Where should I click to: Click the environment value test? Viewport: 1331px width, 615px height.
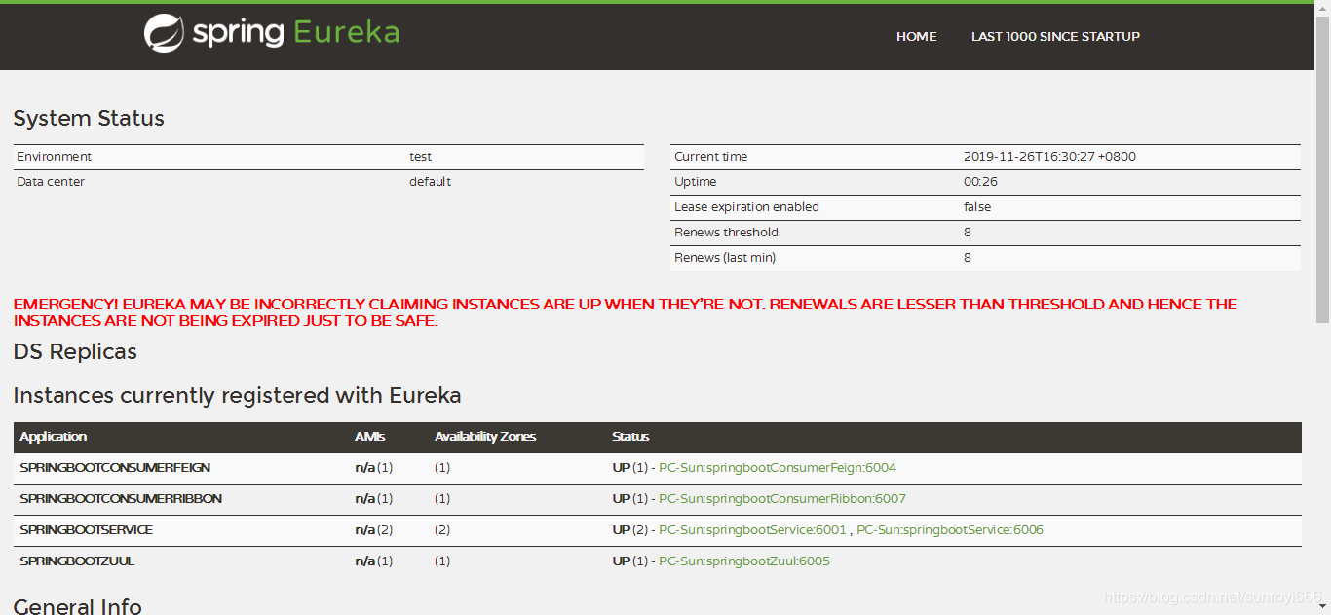[421, 157]
